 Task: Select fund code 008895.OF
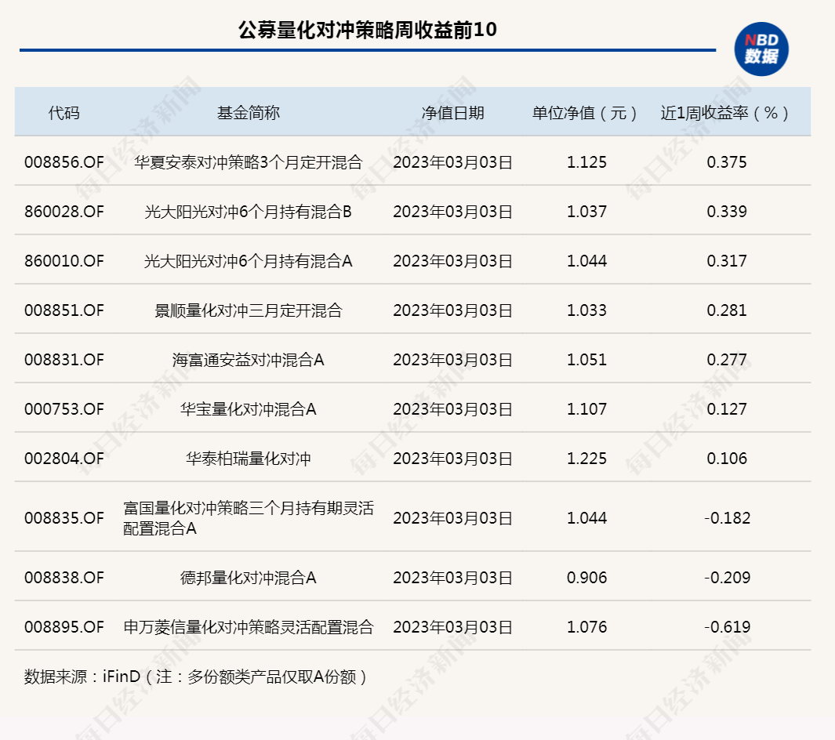64,627
